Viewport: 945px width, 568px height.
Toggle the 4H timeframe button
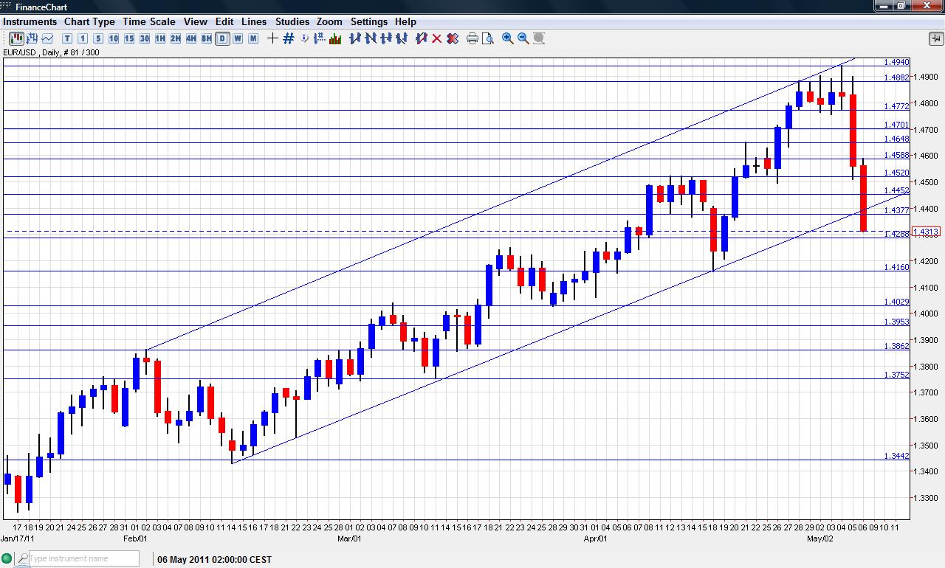coord(191,38)
